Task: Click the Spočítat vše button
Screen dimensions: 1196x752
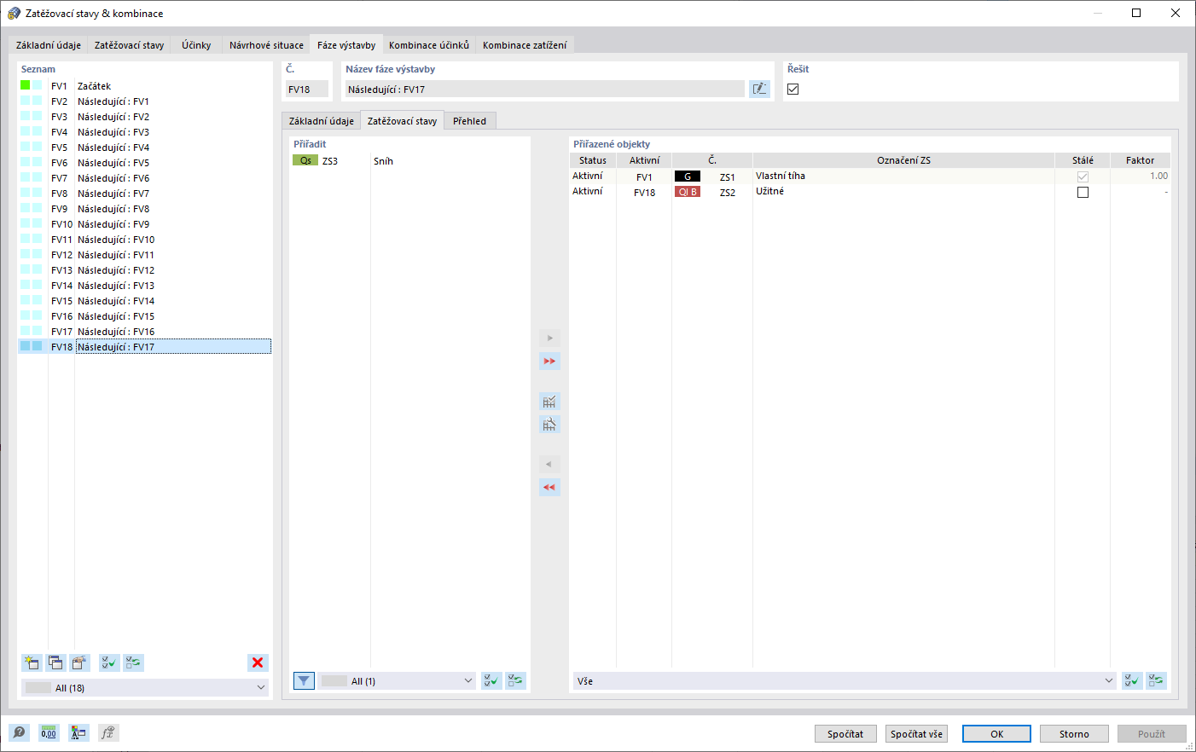Action: pyautogui.click(x=917, y=733)
